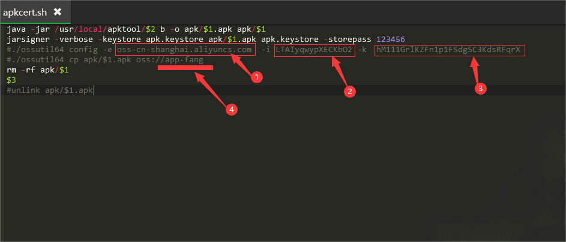Select the apkcert.sh file tab
The height and width of the screenshot is (242, 566).
(x=25, y=11)
